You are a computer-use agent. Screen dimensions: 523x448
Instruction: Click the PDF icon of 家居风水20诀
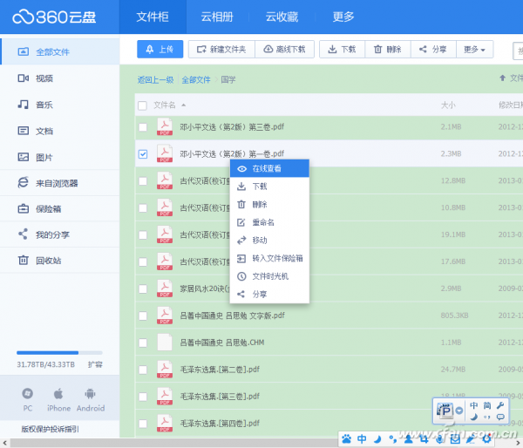click(x=165, y=288)
